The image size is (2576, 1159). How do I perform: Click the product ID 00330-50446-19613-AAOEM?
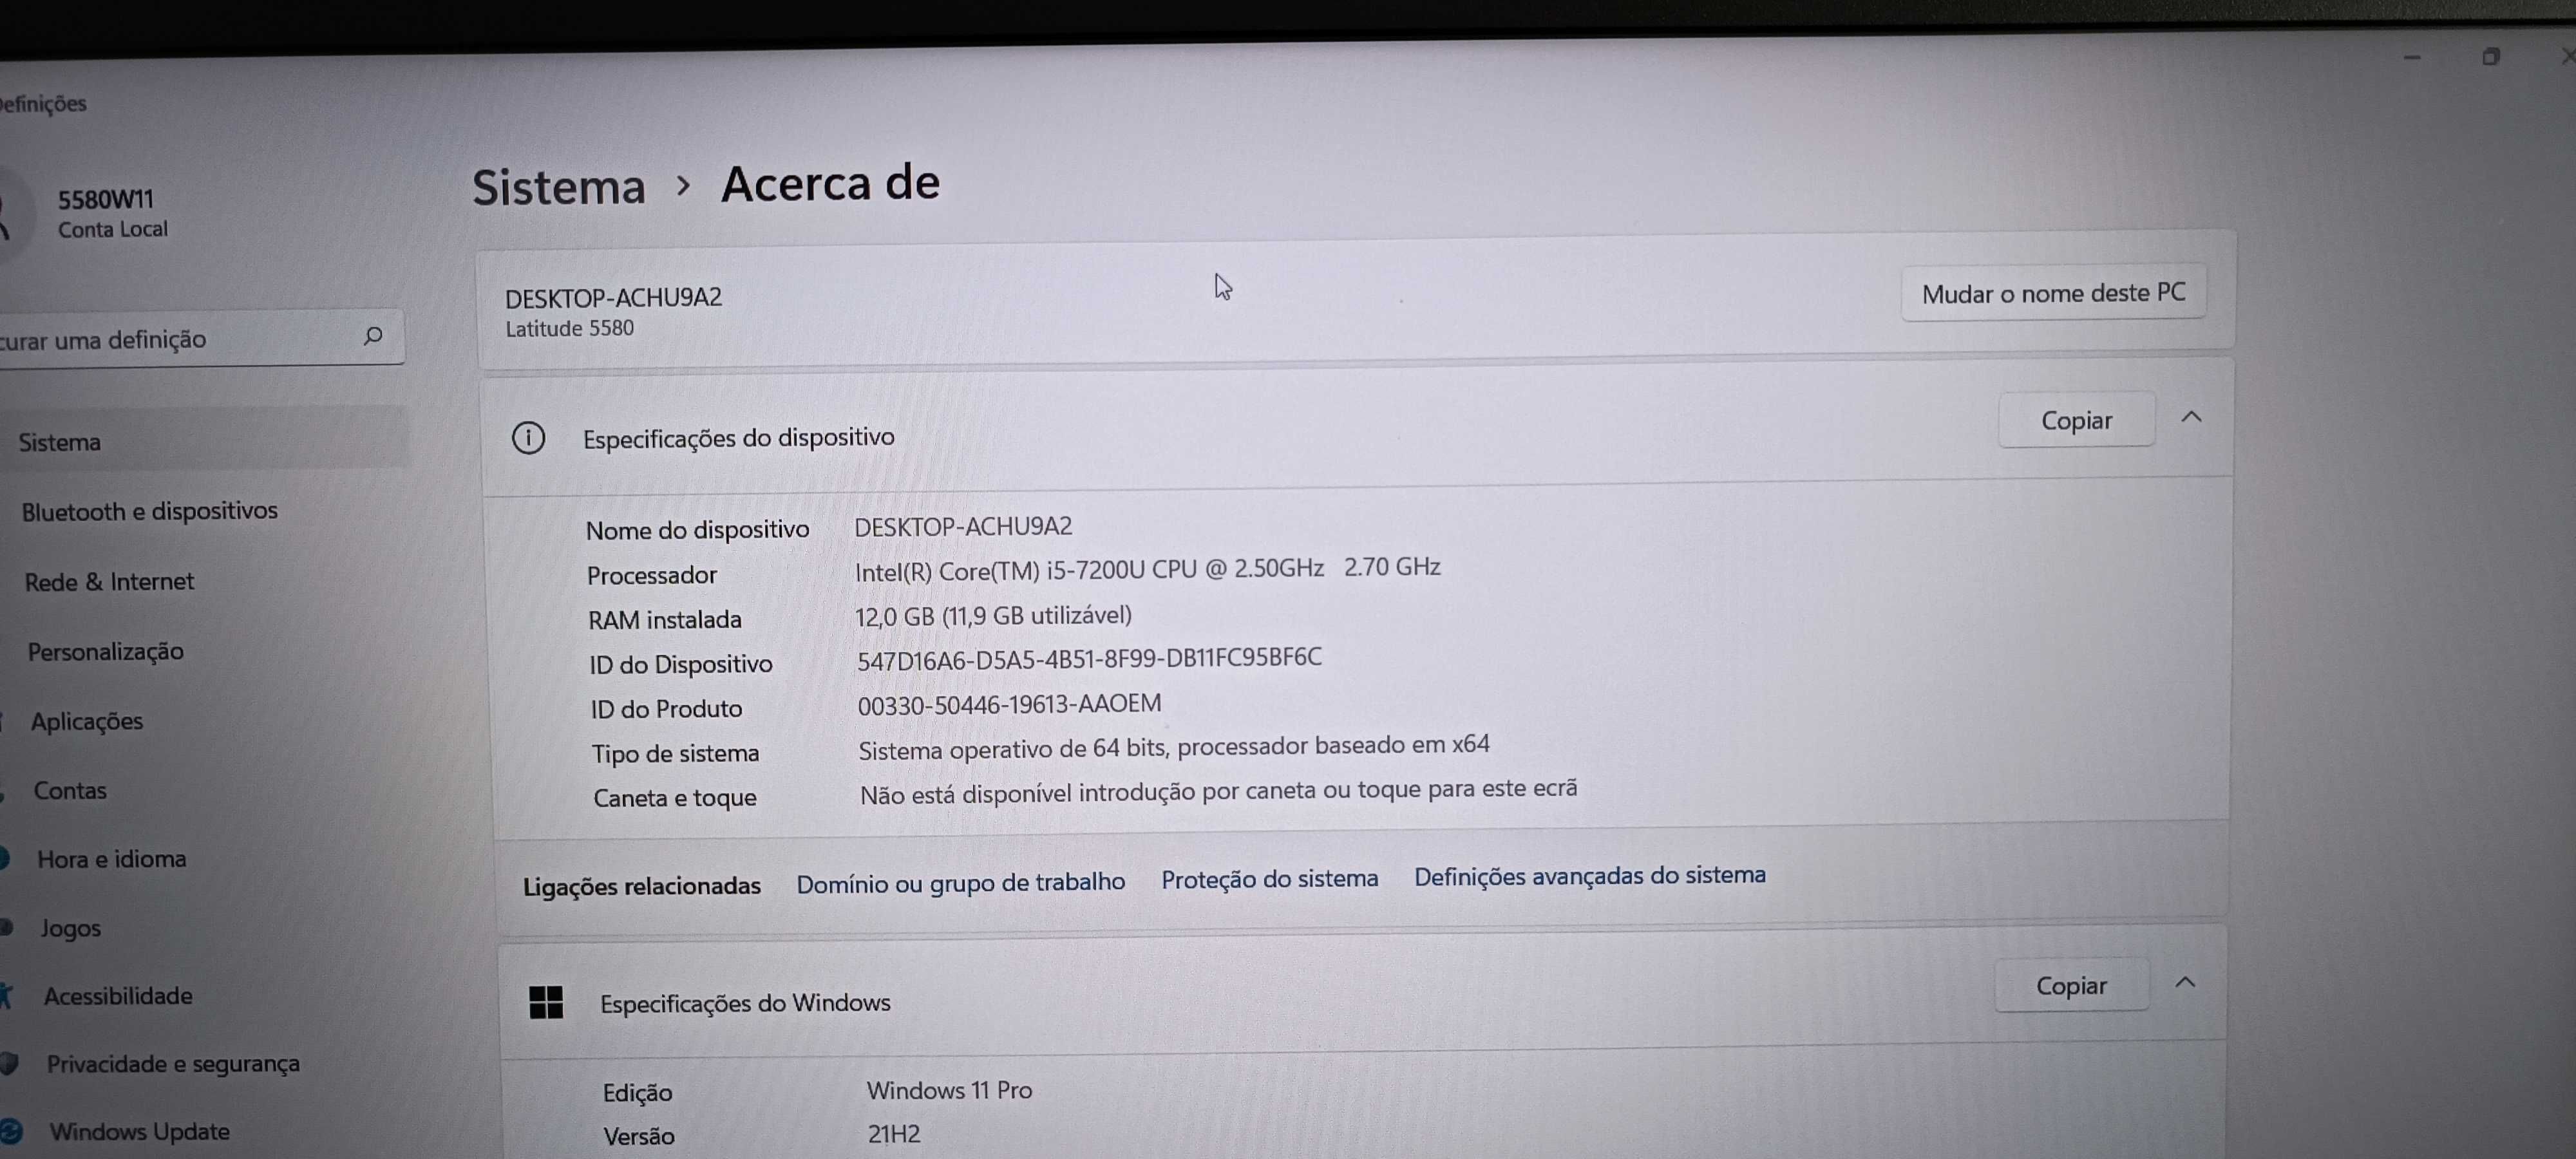coord(1009,704)
